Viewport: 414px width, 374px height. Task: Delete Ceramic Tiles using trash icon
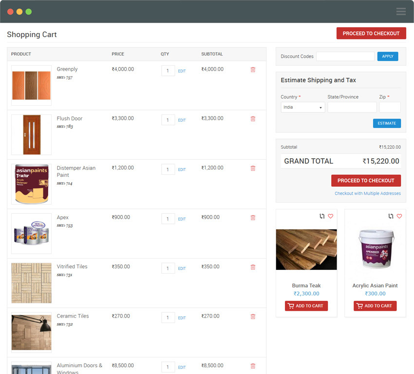tap(253, 317)
